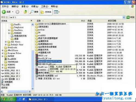The image size is (136, 102).
Task: Select the WinPE.txt text file icon
Action: (37, 67)
